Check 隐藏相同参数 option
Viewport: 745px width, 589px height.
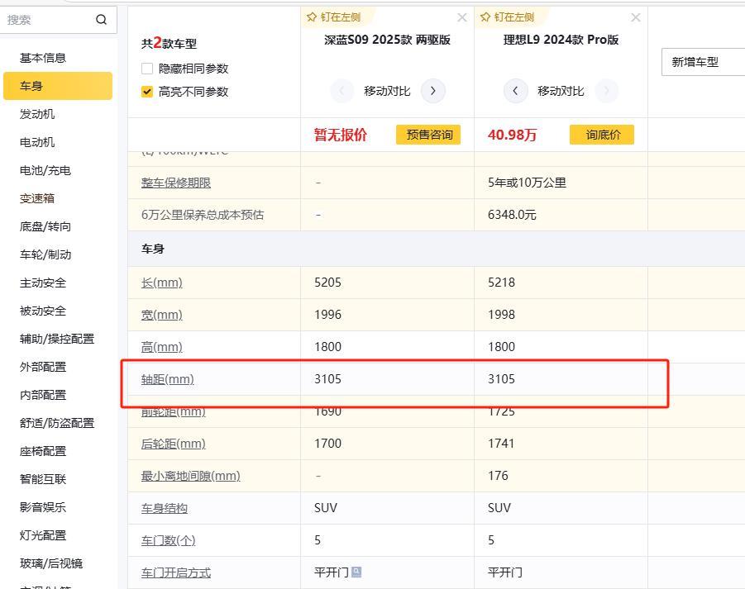147,69
